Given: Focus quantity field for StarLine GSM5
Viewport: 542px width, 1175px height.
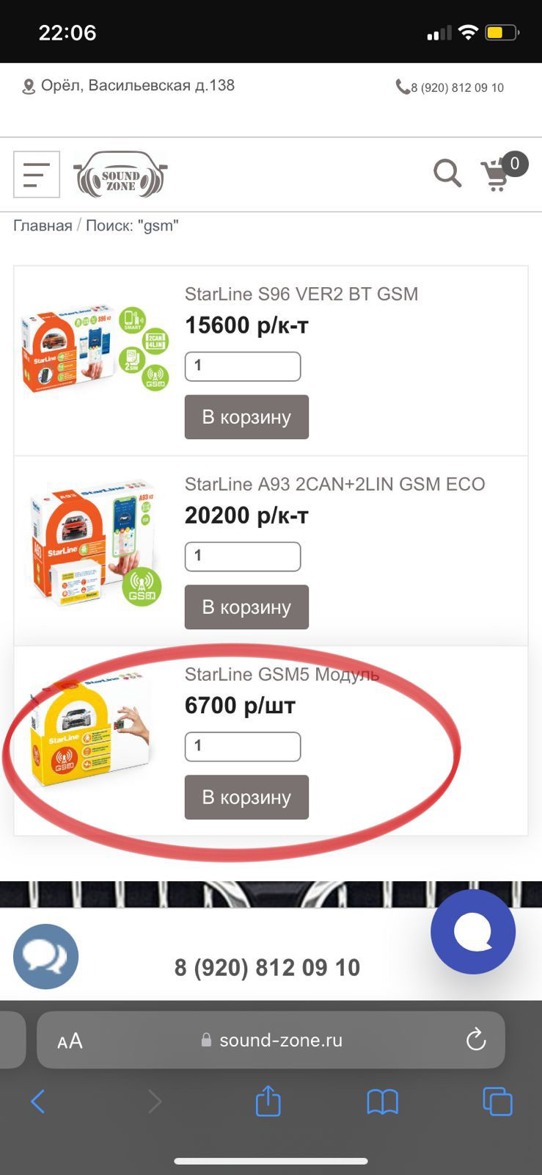Looking at the screenshot, I should point(243,747).
